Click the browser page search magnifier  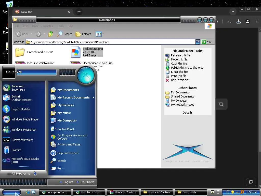point(221,104)
